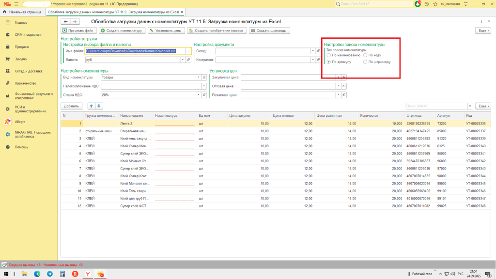Image resolution: width=496 pixels, height=279 pixels.
Task: Click the favorites star in title bar
Action: (435, 3)
